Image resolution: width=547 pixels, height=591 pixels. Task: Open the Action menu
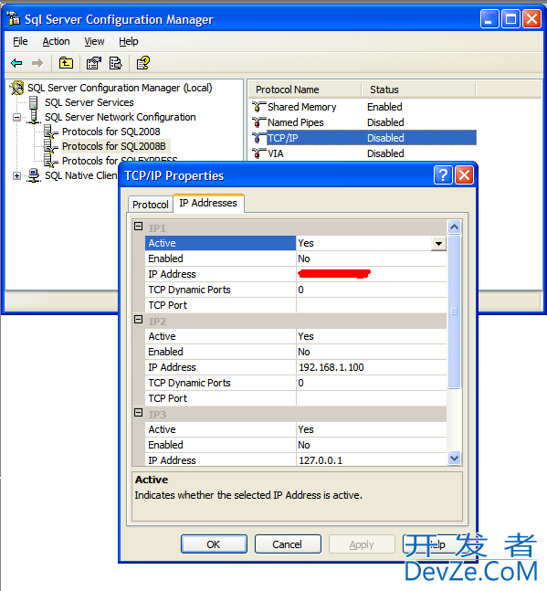(x=56, y=41)
